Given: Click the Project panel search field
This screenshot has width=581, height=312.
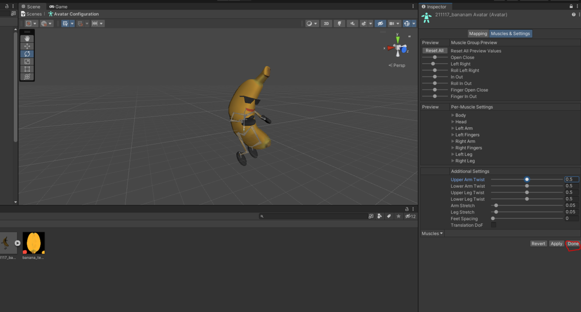Looking at the screenshot, I should click(313, 216).
